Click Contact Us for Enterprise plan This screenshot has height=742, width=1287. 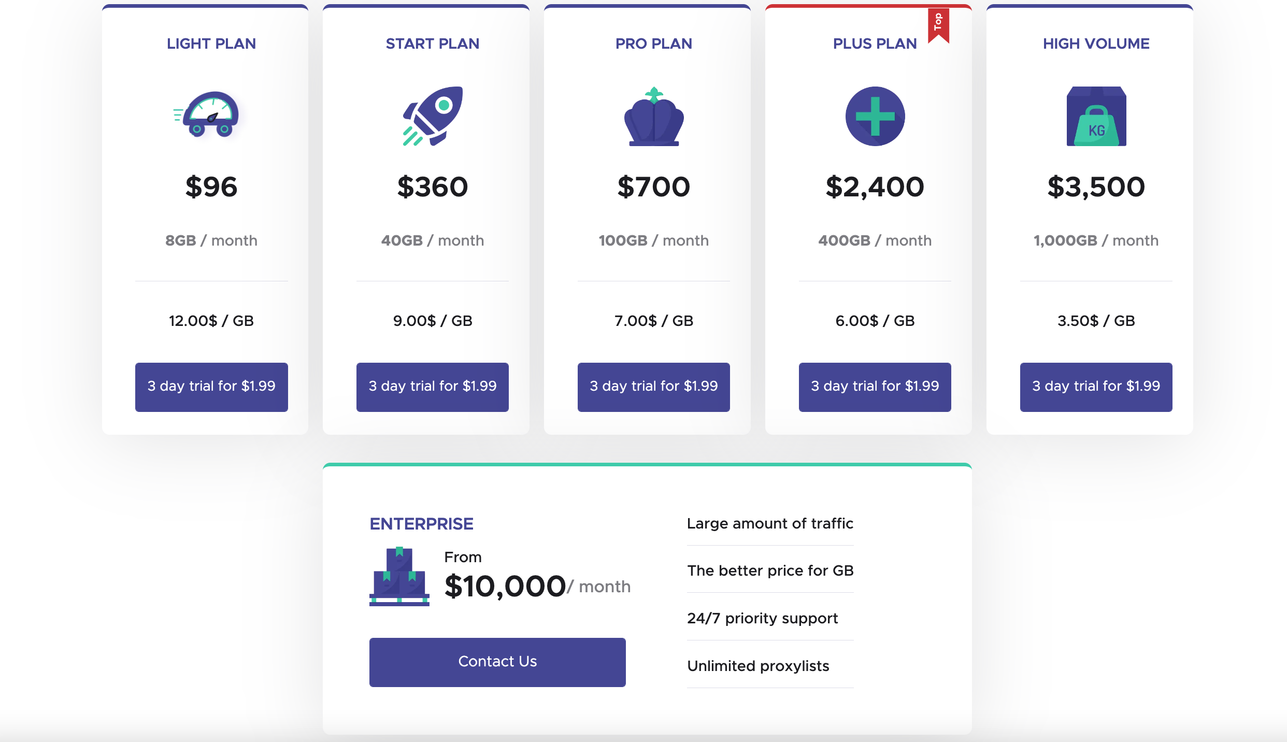click(497, 662)
